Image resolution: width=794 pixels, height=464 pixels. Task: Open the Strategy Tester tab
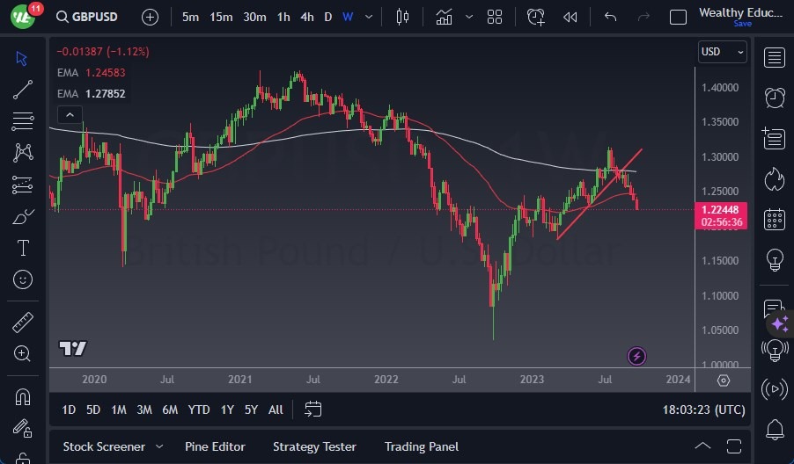pos(314,446)
